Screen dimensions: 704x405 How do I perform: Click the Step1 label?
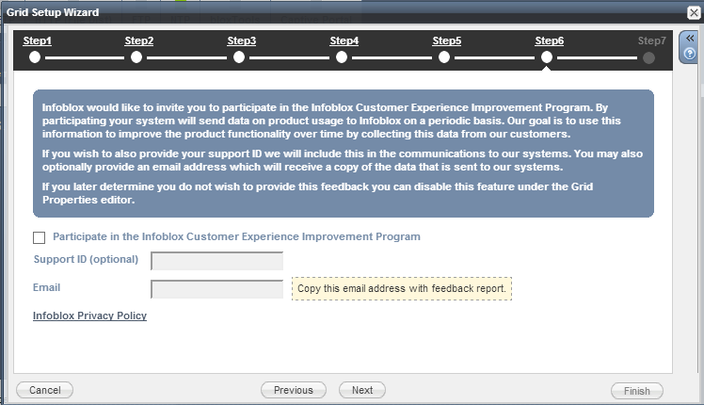click(37, 41)
